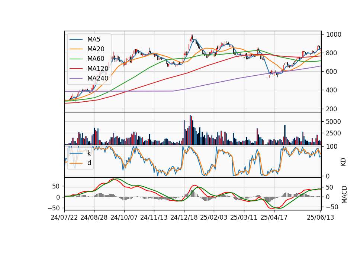Click the 600 price axis label
The height and width of the screenshot is (256, 357).
(x=332, y=72)
